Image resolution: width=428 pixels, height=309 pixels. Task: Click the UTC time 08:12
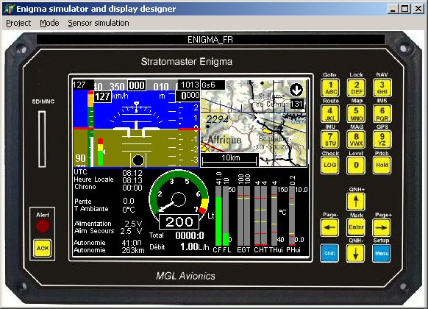(x=132, y=173)
